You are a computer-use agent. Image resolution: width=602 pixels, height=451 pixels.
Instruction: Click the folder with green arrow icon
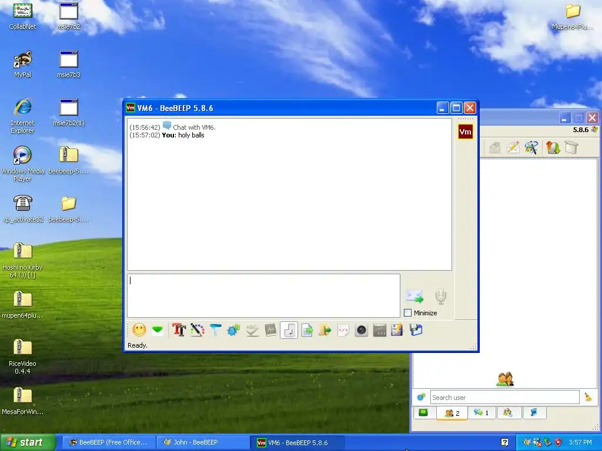point(325,330)
